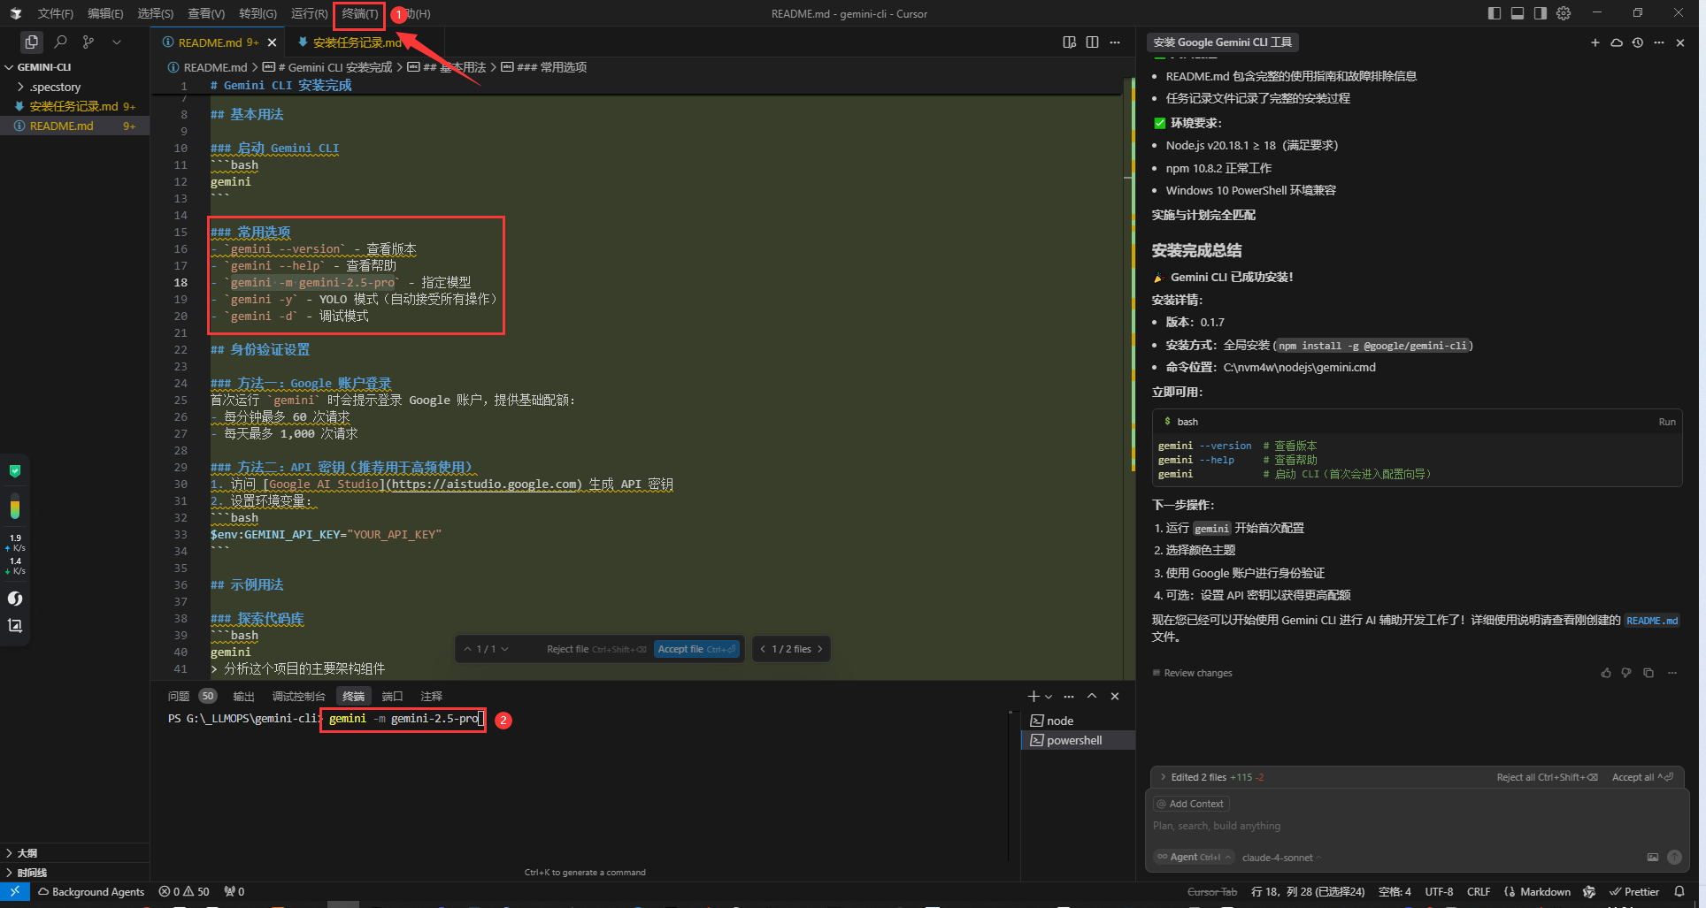This screenshot has width=1706, height=908.
Task: Toggle primary sidebar layout icon
Action: pos(1494,13)
